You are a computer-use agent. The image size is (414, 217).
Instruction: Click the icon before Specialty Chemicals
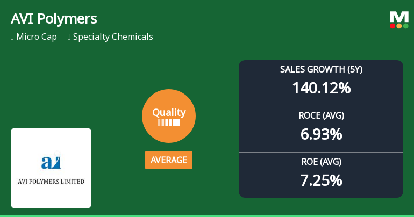69,37
